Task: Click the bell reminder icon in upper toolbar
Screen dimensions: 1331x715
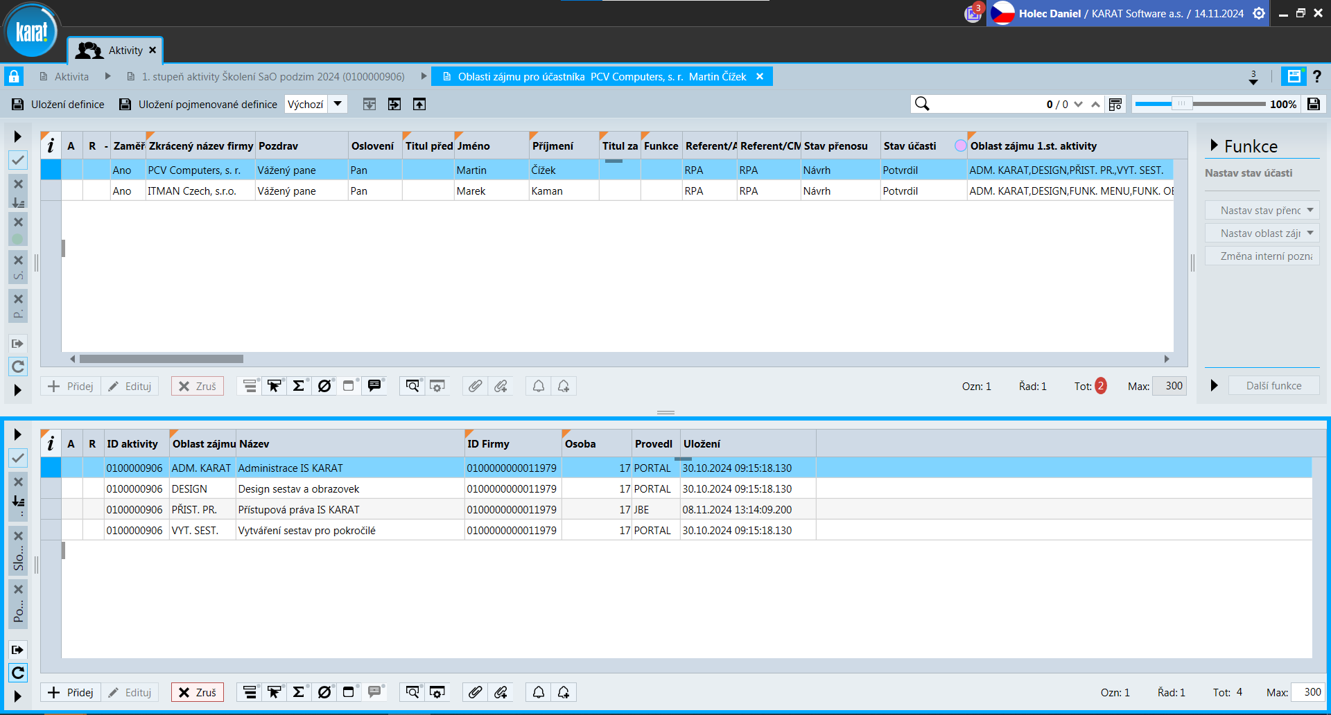Action: point(539,386)
